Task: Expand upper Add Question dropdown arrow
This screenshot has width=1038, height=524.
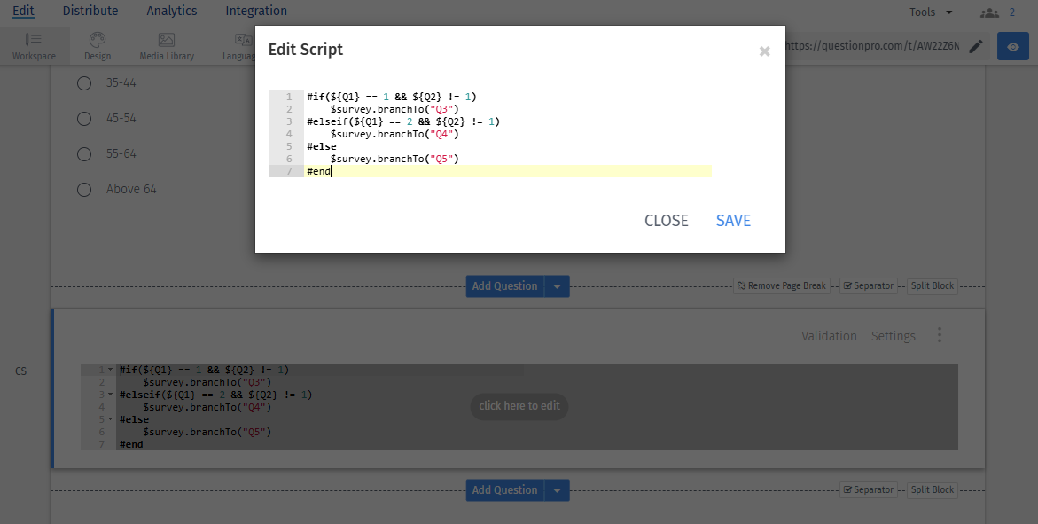Action: pyautogui.click(x=557, y=286)
